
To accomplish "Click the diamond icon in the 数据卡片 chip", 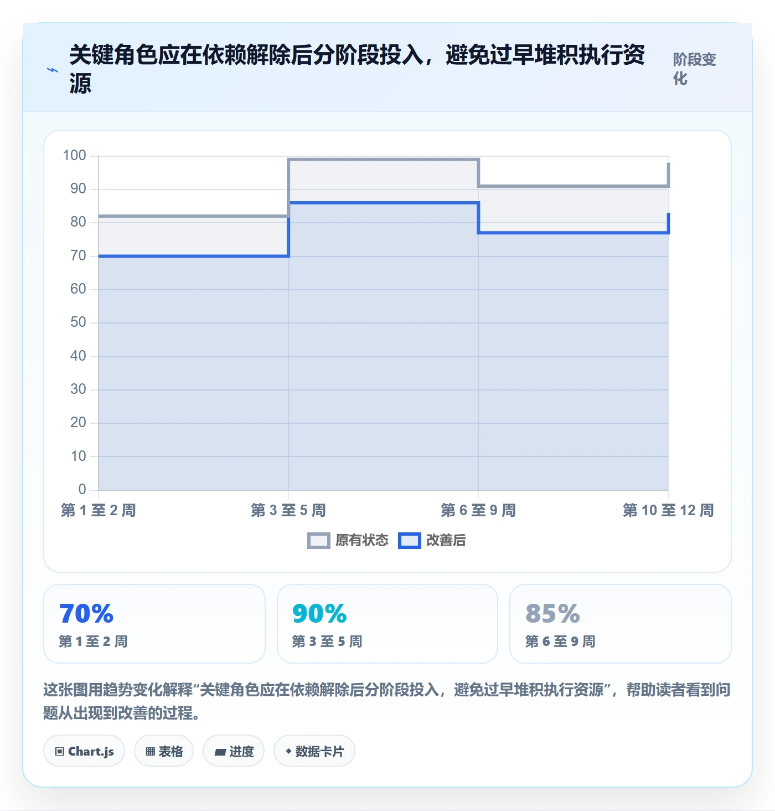I will coord(288,751).
